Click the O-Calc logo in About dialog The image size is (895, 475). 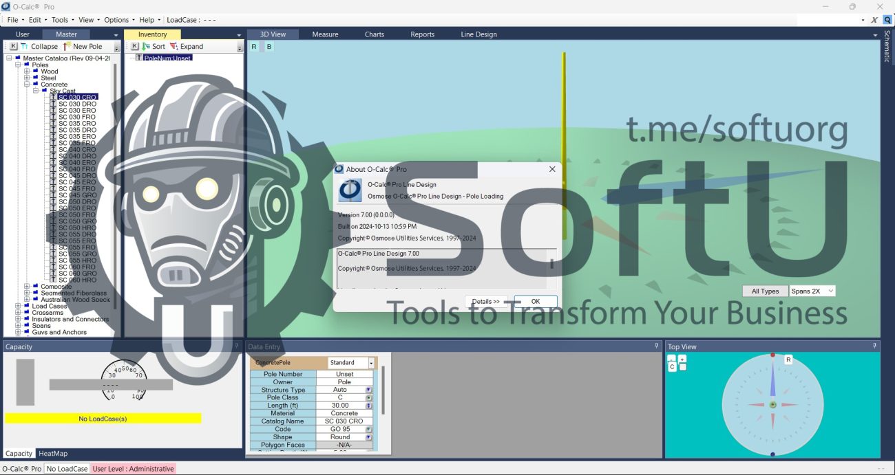click(x=350, y=190)
